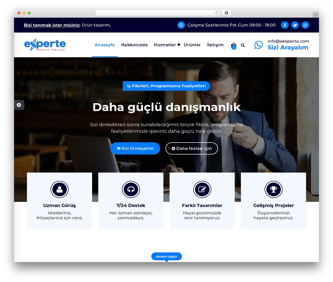Open the search magnifier icon
This screenshot has width=333, height=282.
pyautogui.click(x=243, y=45)
